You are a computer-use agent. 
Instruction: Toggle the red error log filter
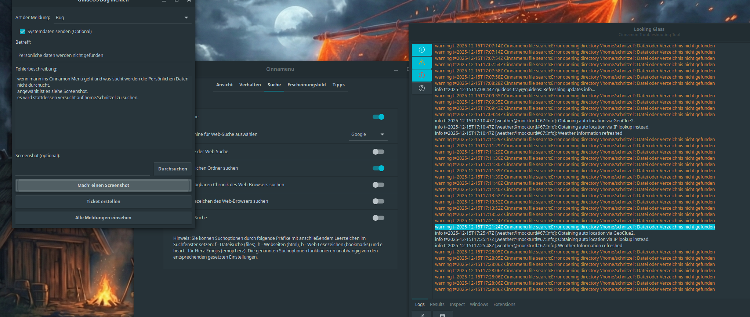(421, 75)
